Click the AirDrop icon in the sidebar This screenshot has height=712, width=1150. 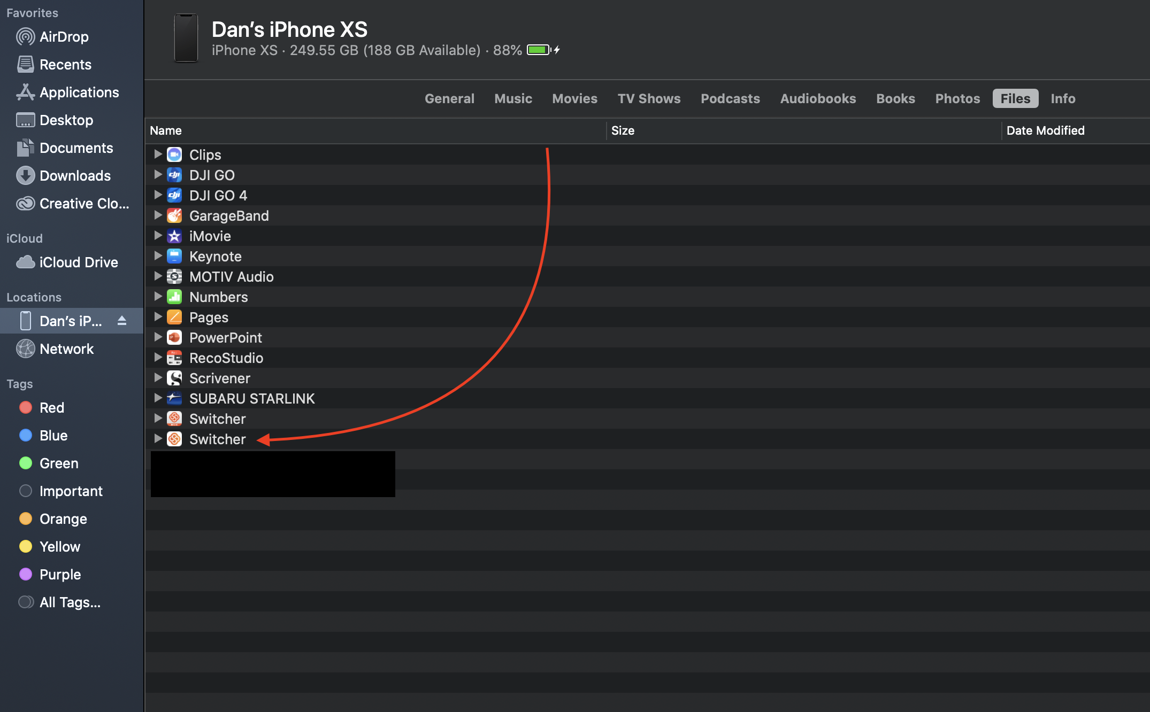coord(25,37)
